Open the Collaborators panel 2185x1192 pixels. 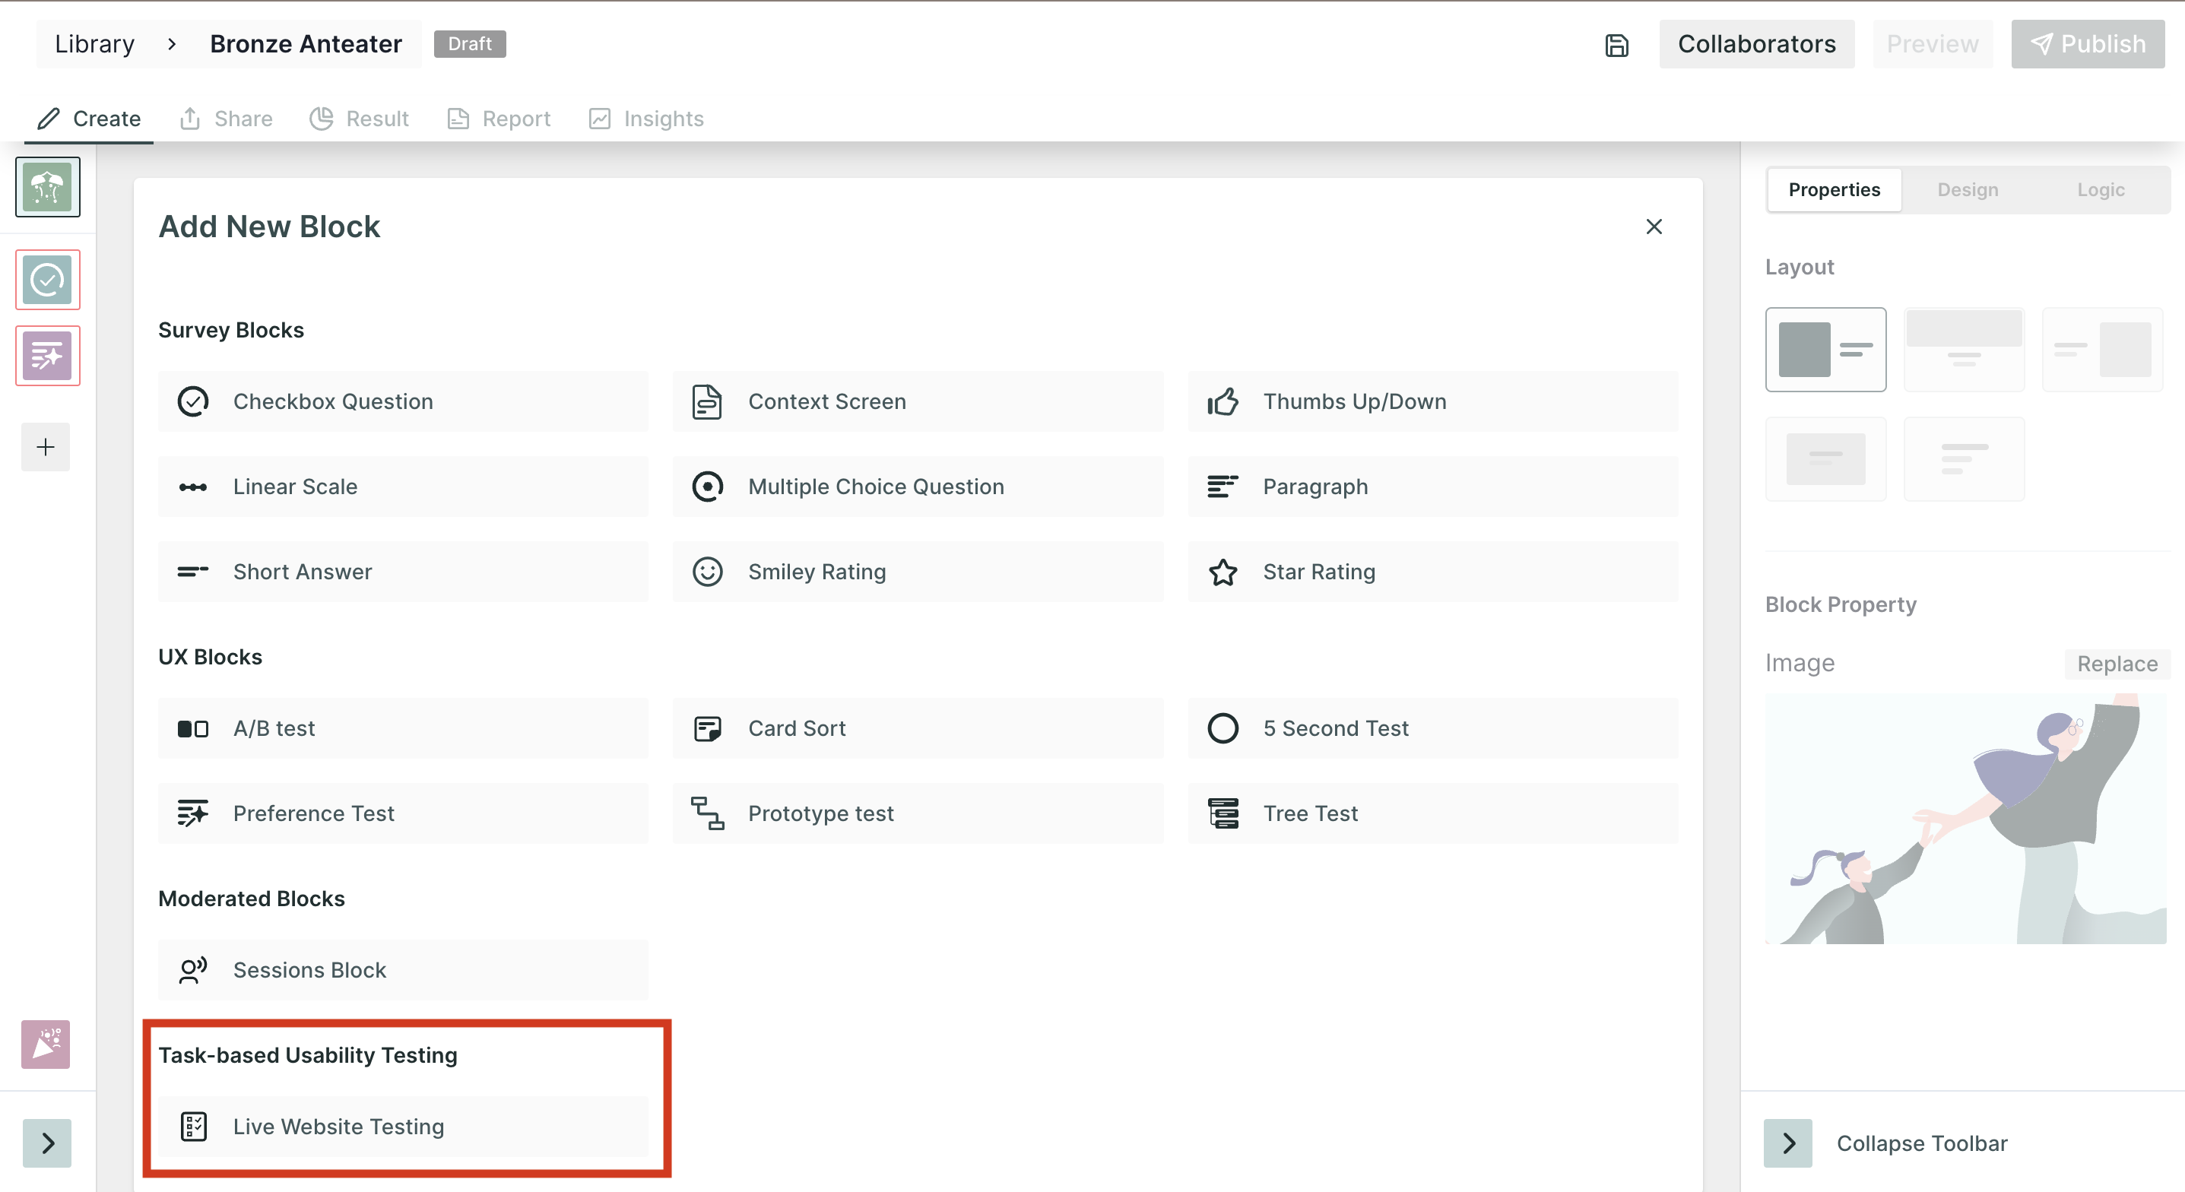[x=1757, y=44]
